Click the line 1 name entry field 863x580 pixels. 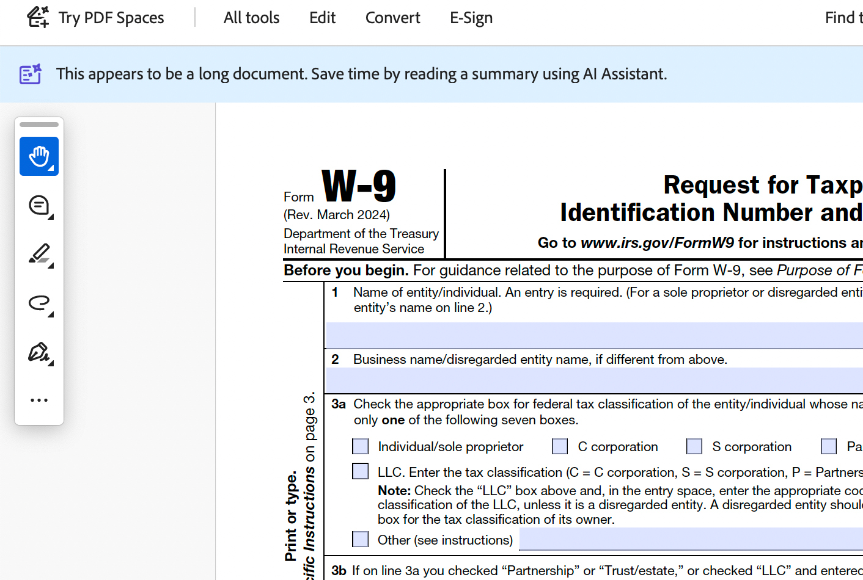tap(594, 335)
